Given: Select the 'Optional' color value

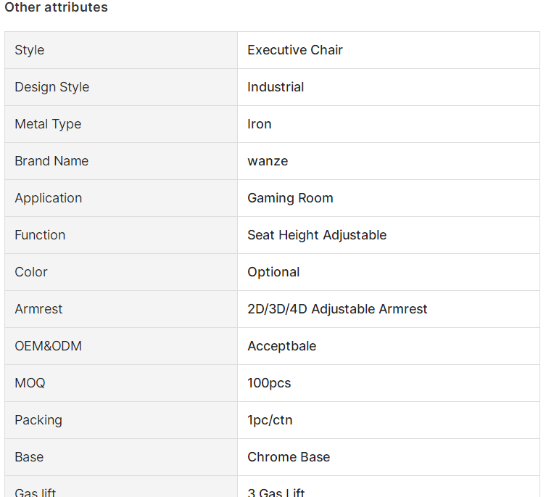Looking at the screenshot, I should coord(273,272).
